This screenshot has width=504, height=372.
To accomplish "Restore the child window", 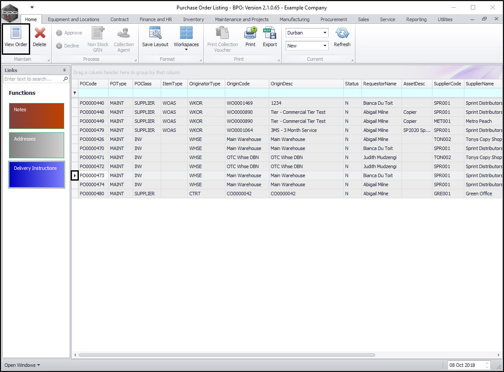I will pyautogui.click(x=484, y=19).
